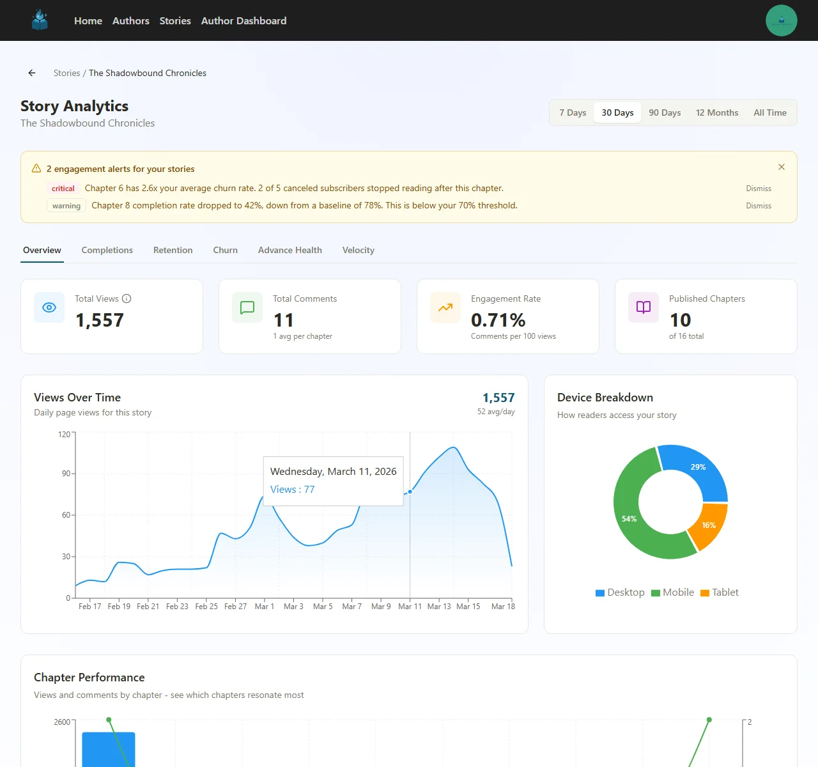Screen dimensions: 818x767
Task: Open the profile avatar in the top bar
Action: coord(781,20)
